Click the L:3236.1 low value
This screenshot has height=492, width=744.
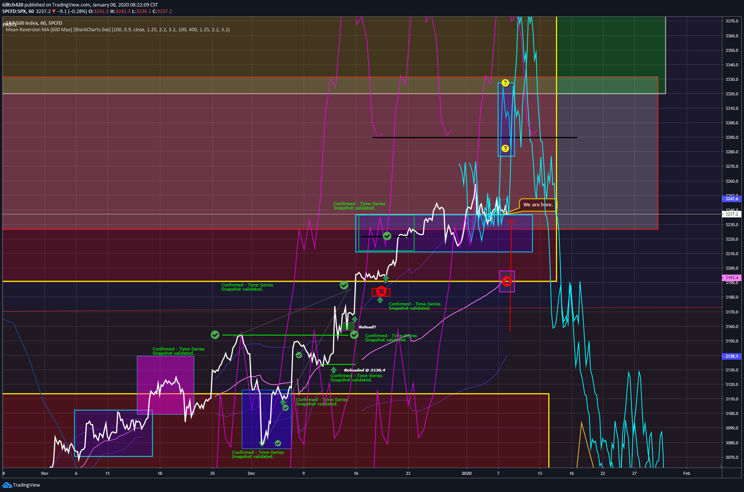142,11
